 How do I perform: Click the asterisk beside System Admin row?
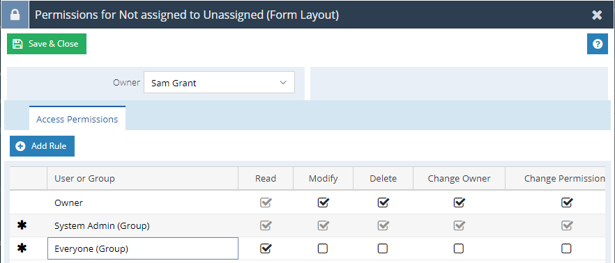coord(22,225)
